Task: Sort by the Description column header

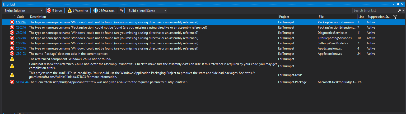Action: click(x=153, y=17)
